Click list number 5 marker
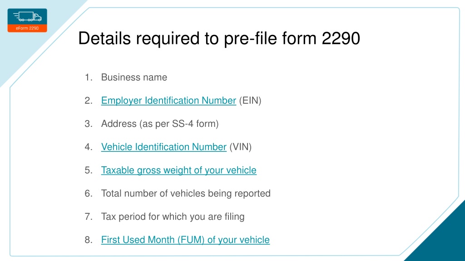The height and width of the screenshot is (261, 465). pos(89,170)
